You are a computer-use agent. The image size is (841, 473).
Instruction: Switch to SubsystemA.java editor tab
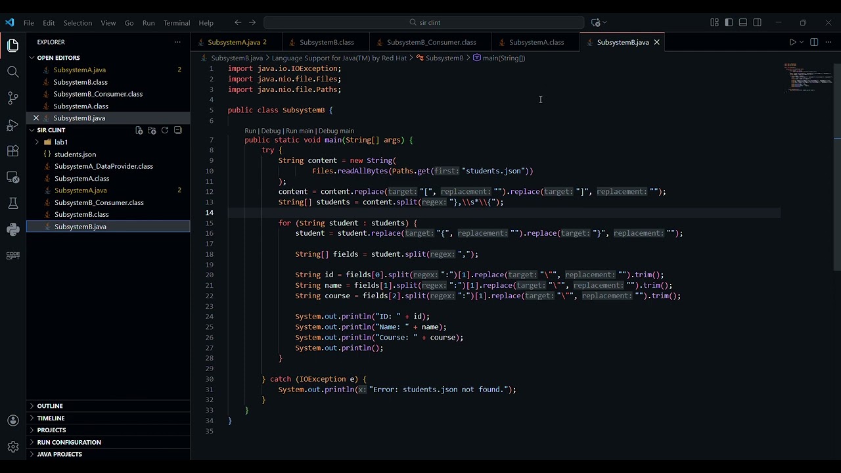pyautogui.click(x=237, y=42)
